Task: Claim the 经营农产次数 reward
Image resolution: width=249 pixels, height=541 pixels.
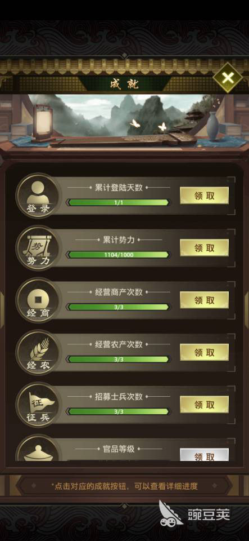Action: point(204,353)
